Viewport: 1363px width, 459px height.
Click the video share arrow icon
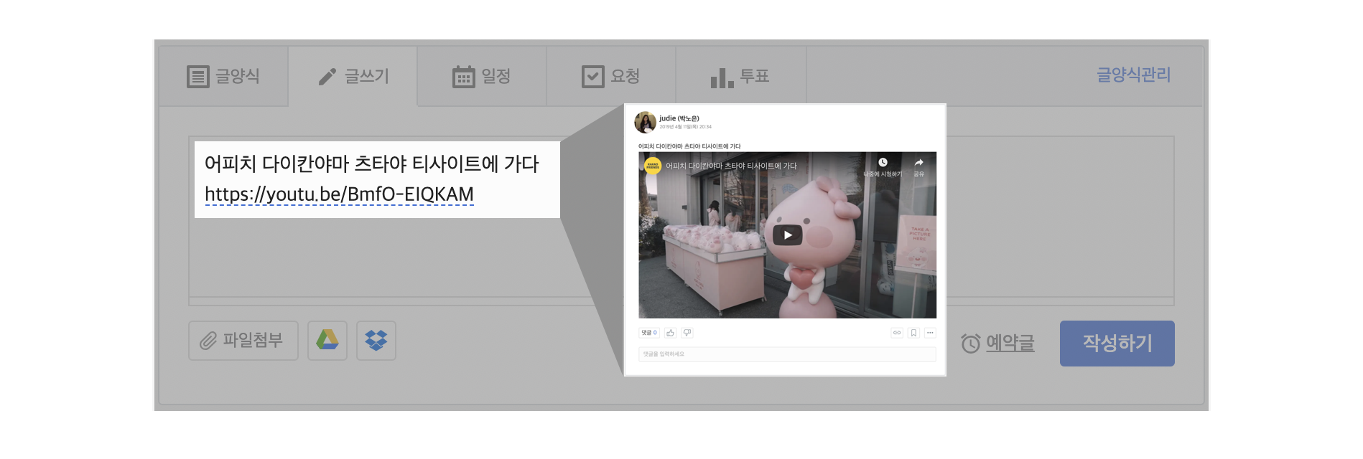[918, 164]
